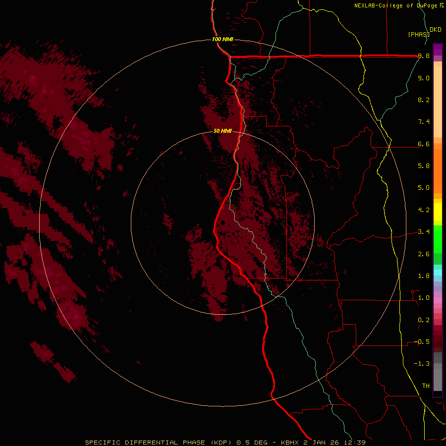The width and height of the screenshot is (446, 446).
Task: Click the 9.0 scale value
Action: click(424, 78)
